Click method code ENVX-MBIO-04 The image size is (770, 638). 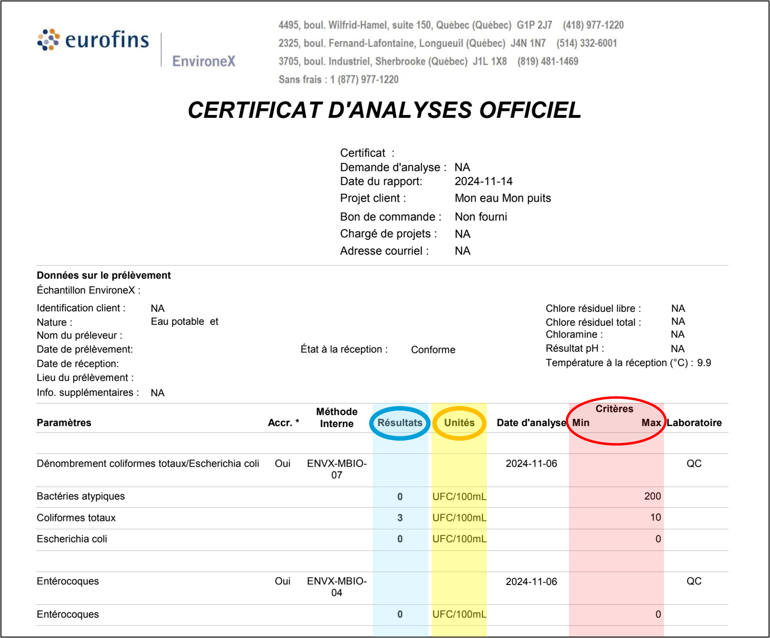[336, 587]
